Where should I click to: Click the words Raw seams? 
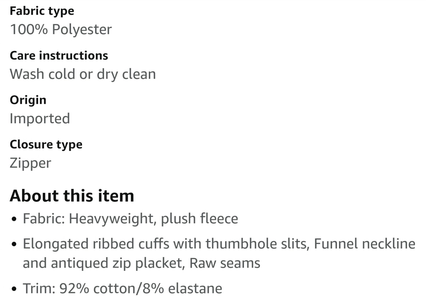[225, 263]
